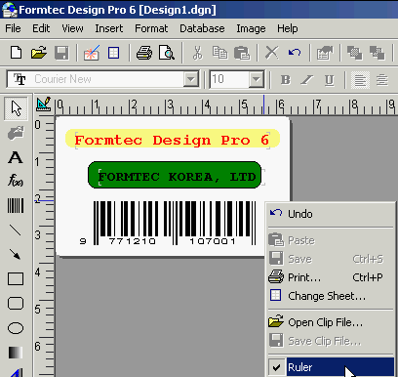Select the diagonal Line tool
Image resolution: width=398 pixels, height=377 pixels.
pyautogui.click(x=16, y=230)
